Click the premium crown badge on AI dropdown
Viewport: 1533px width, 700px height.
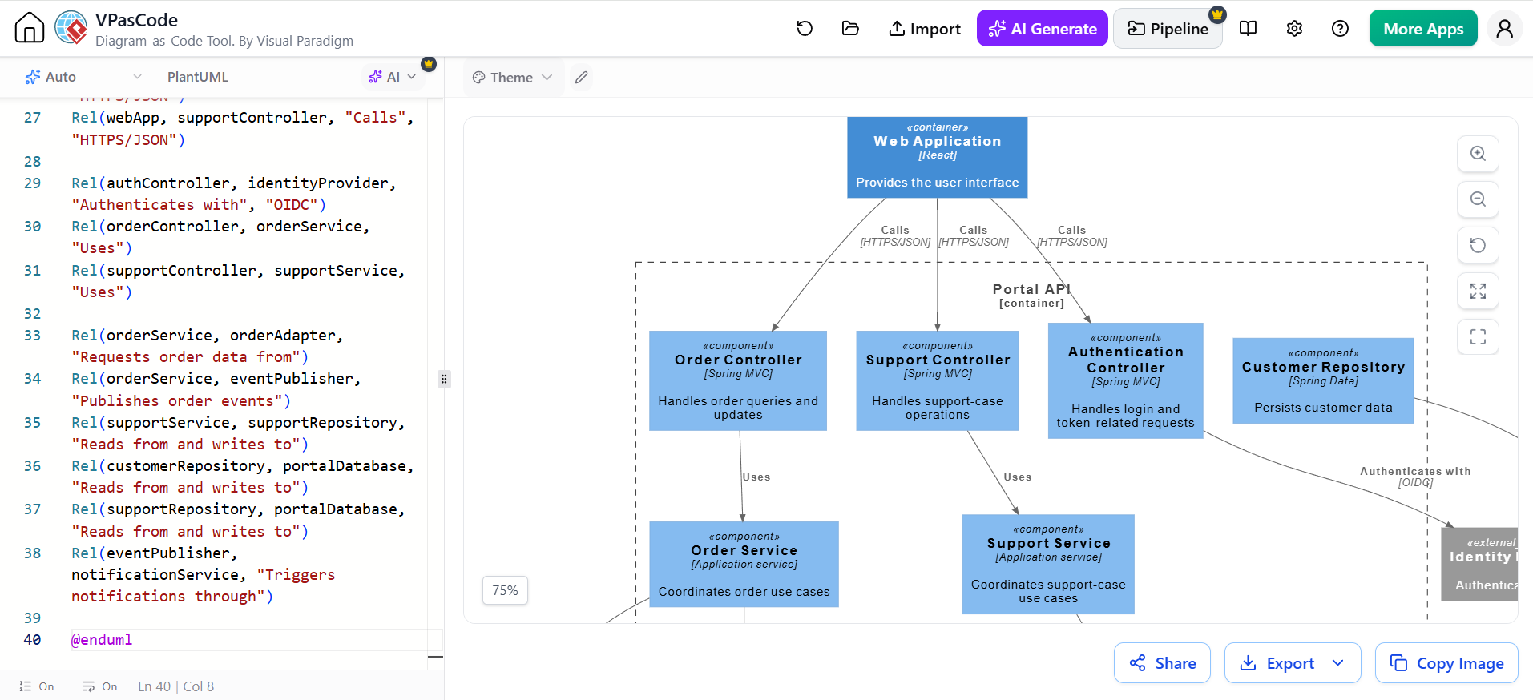(x=429, y=64)
